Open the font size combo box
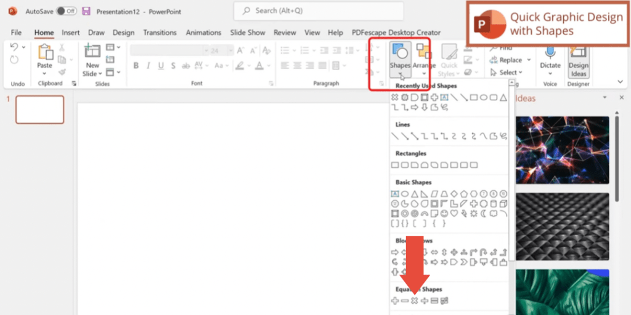 coord(221,50)
